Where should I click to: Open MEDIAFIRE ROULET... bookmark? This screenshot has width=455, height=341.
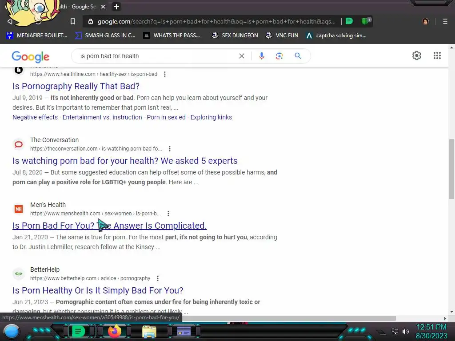(37, 36)
